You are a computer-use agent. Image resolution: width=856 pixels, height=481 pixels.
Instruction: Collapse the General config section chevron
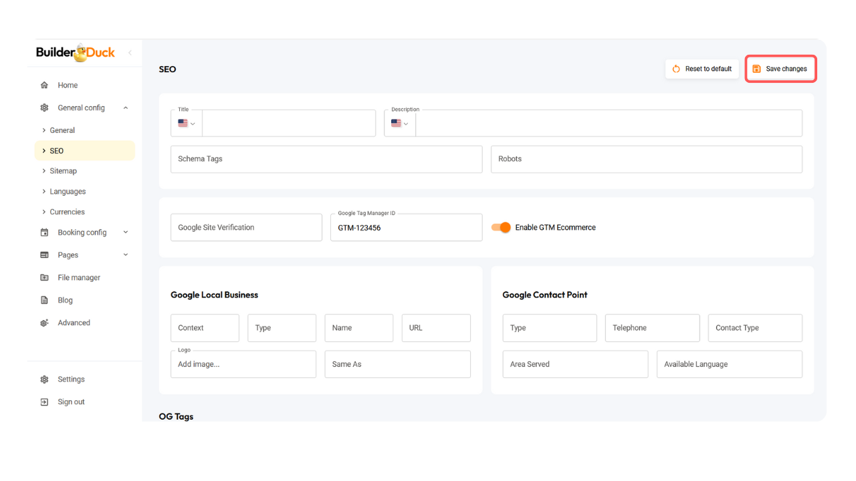(x=126, y=108)
